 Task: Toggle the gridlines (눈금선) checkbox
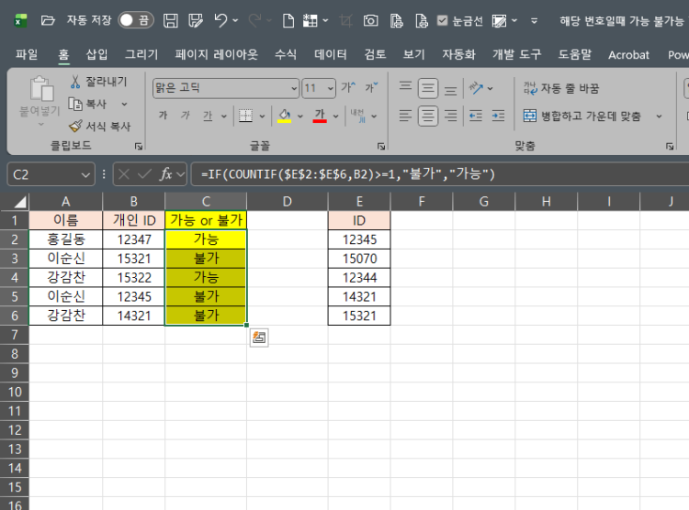pyautogui.click(x=443, y=20)
